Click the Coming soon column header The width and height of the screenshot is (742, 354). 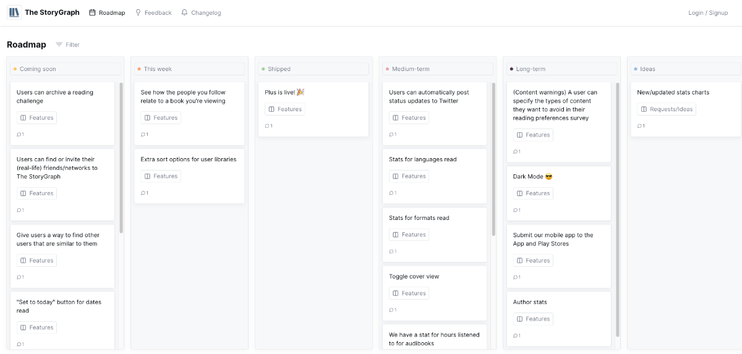click(x=65, y=69)
